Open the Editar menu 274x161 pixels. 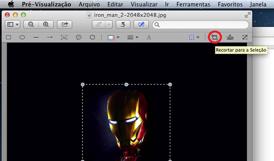coord(115,4)
